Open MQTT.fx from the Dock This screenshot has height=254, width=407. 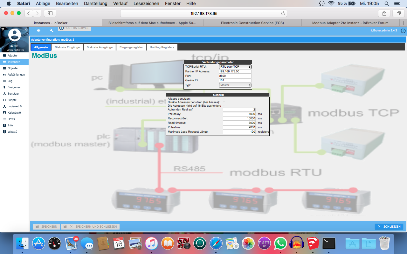pos(264,243)
